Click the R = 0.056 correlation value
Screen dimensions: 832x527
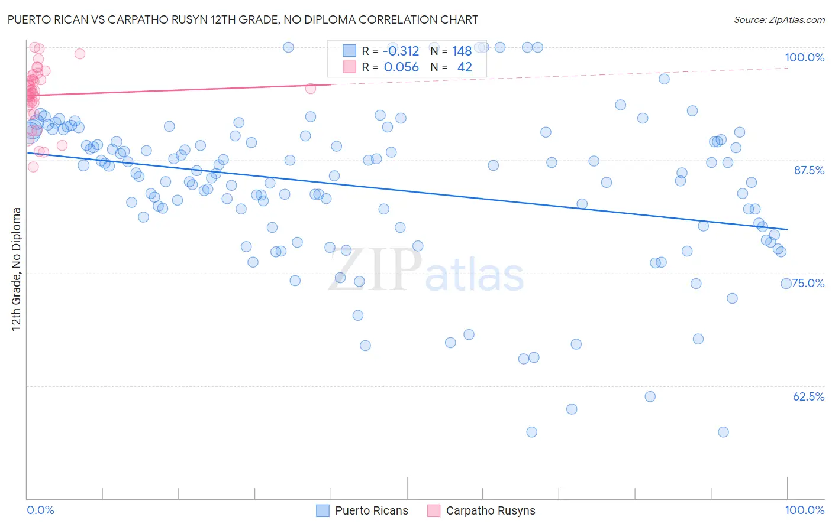coord(391,67)
